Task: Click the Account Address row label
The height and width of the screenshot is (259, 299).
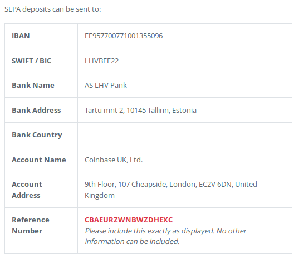Action: pyautogui.click(x=27, y=190)
